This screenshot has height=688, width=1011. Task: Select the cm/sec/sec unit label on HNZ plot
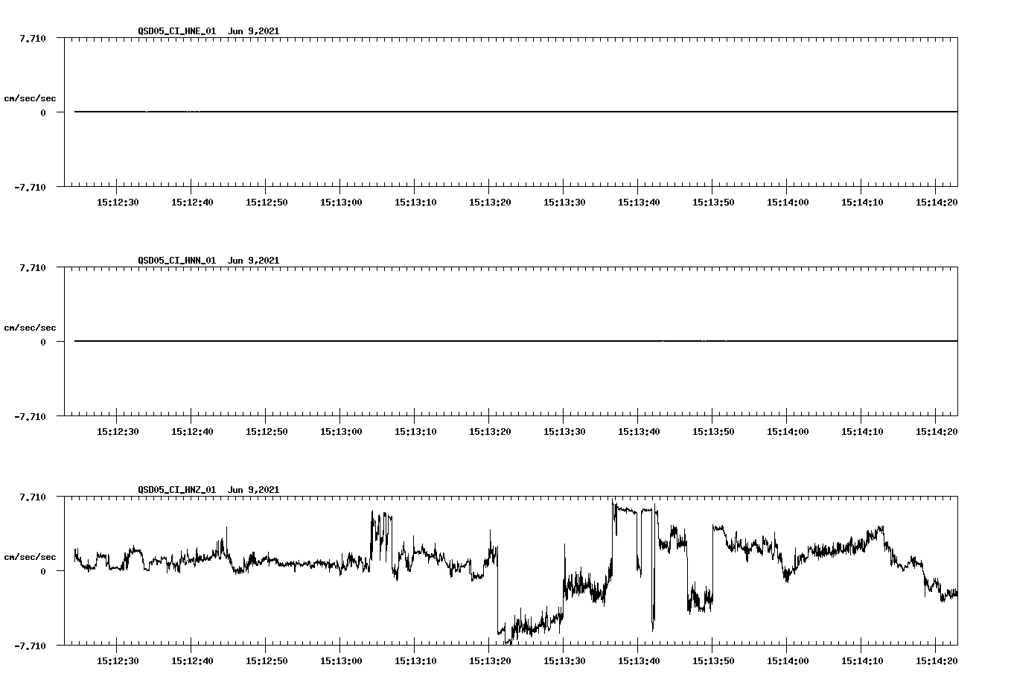pos(30,557)
